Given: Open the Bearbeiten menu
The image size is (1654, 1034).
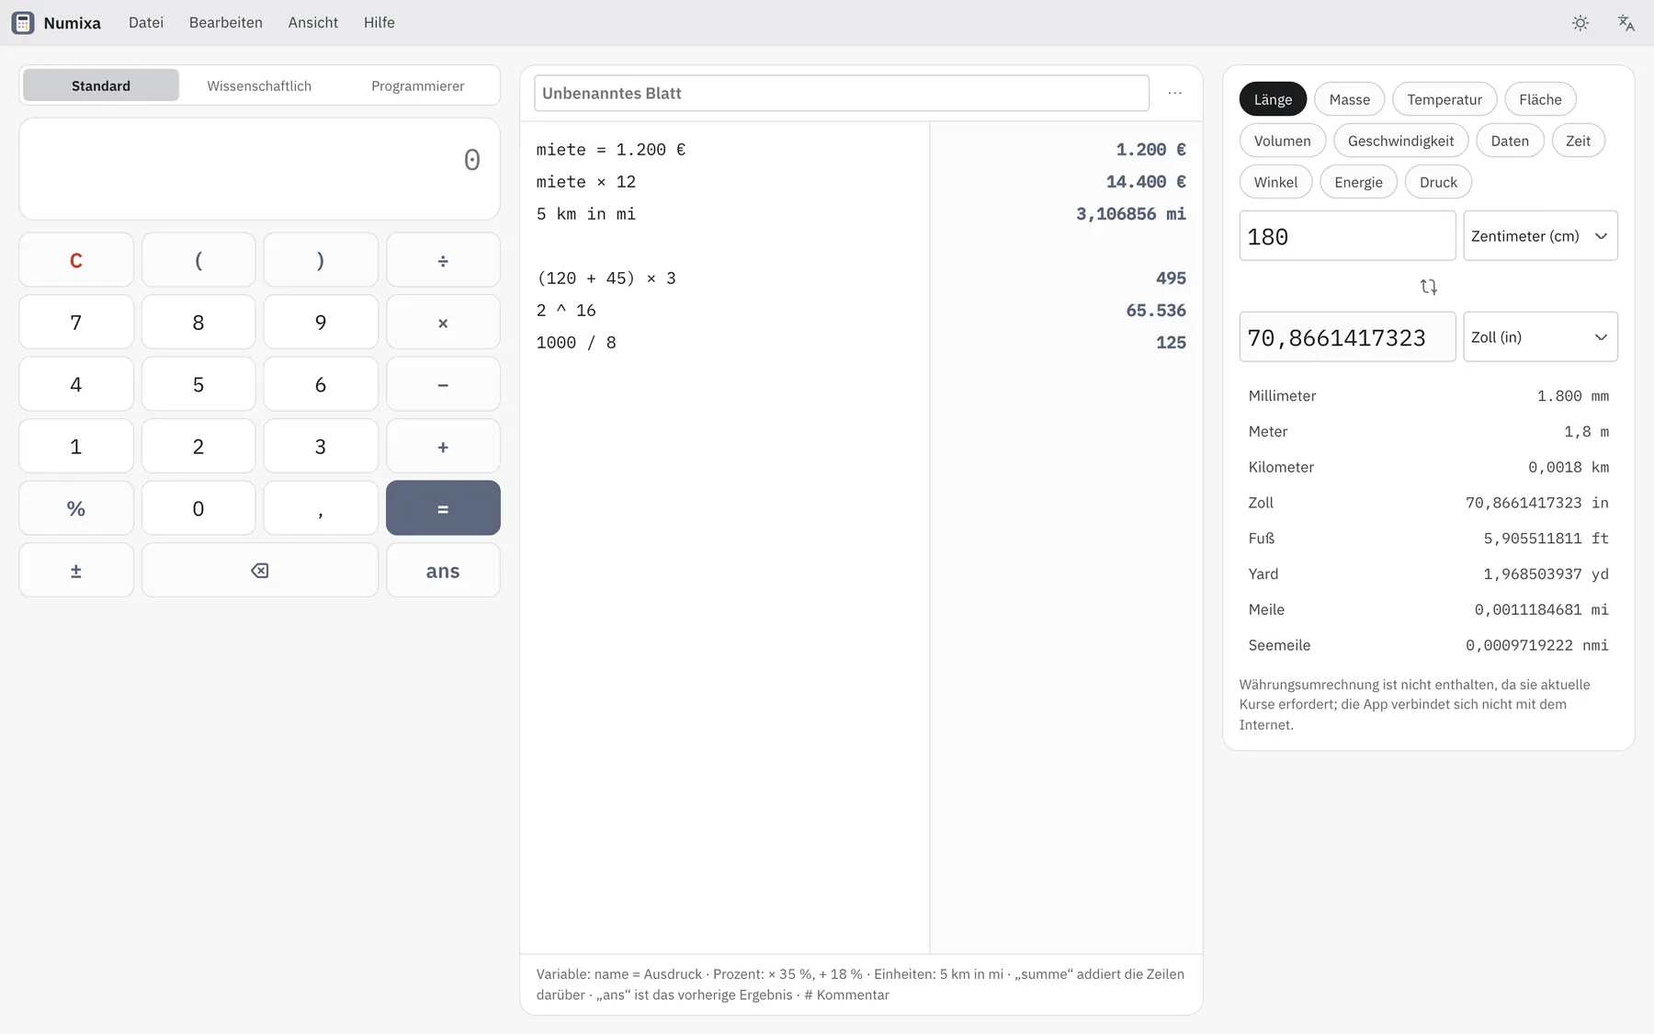Looking at the screenshot, I should (x=226, y=22).
